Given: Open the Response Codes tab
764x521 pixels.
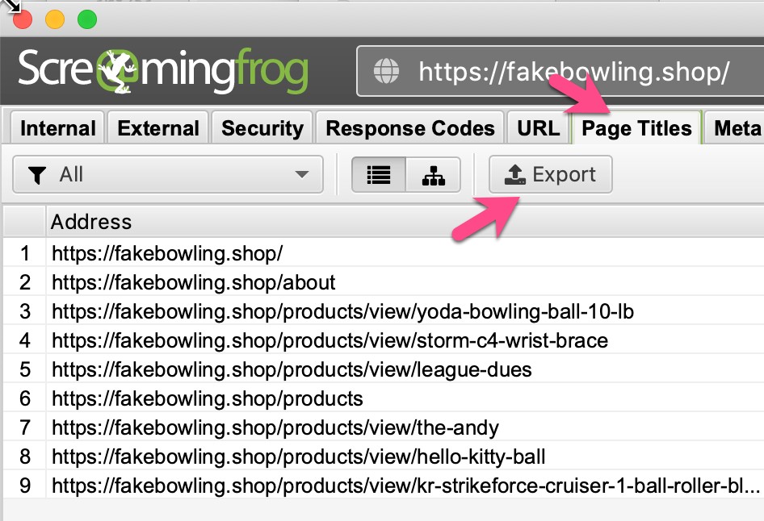Looking at the screenshot, I should [410, 128].
